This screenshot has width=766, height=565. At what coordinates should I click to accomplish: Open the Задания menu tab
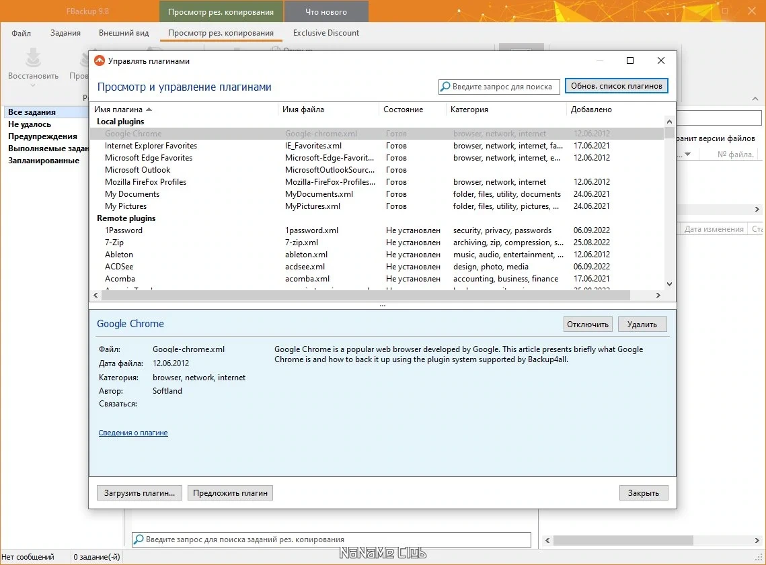[x=65, y=33]
